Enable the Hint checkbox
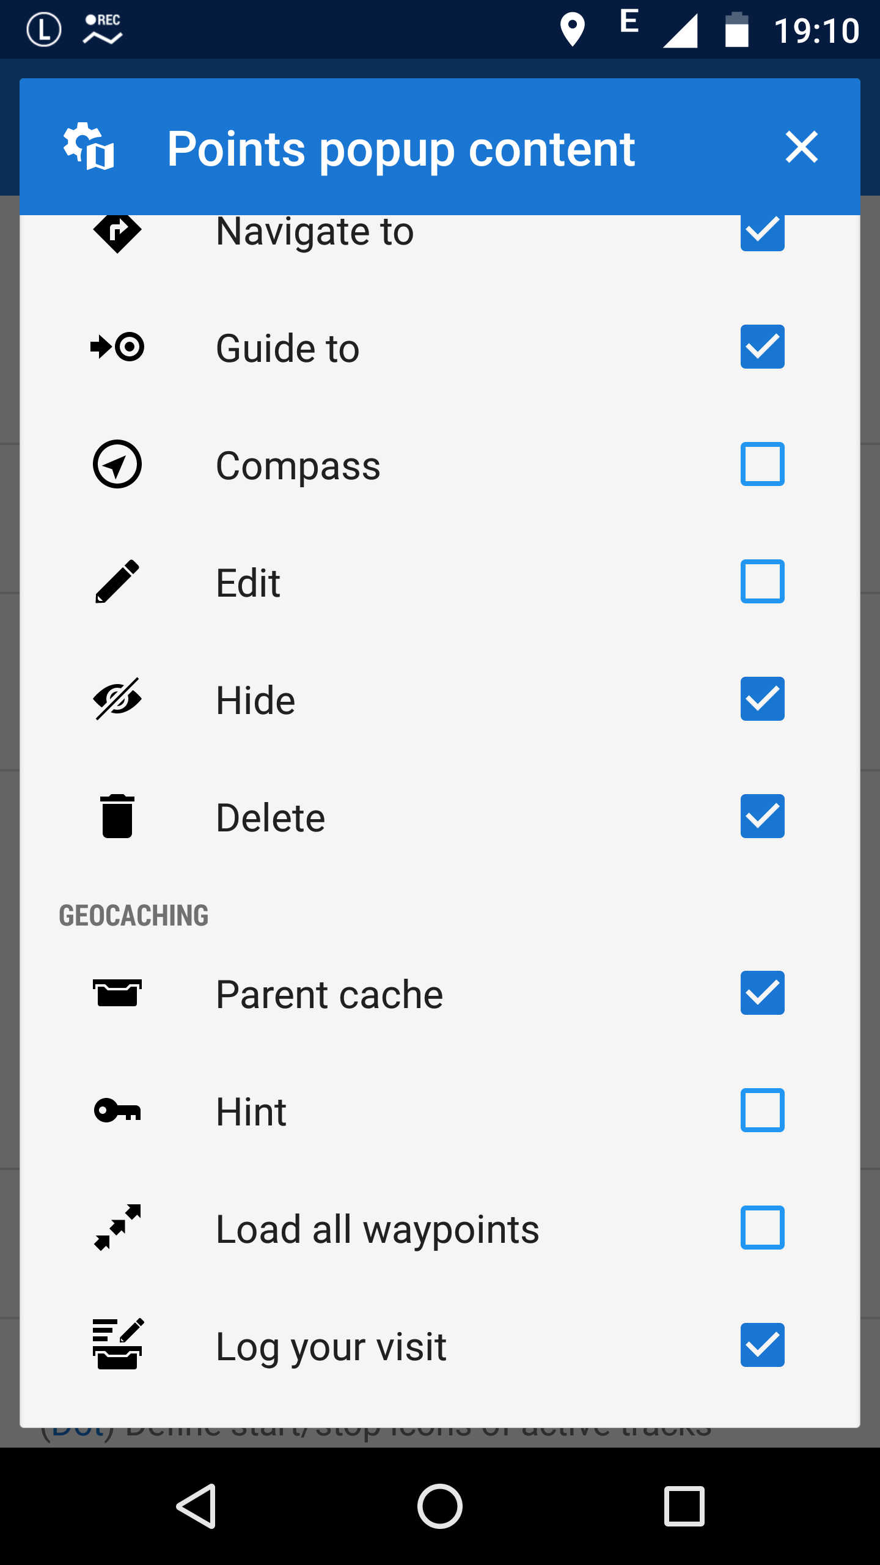This screenshot has width=880, height=1565. tap(762, 1110)
